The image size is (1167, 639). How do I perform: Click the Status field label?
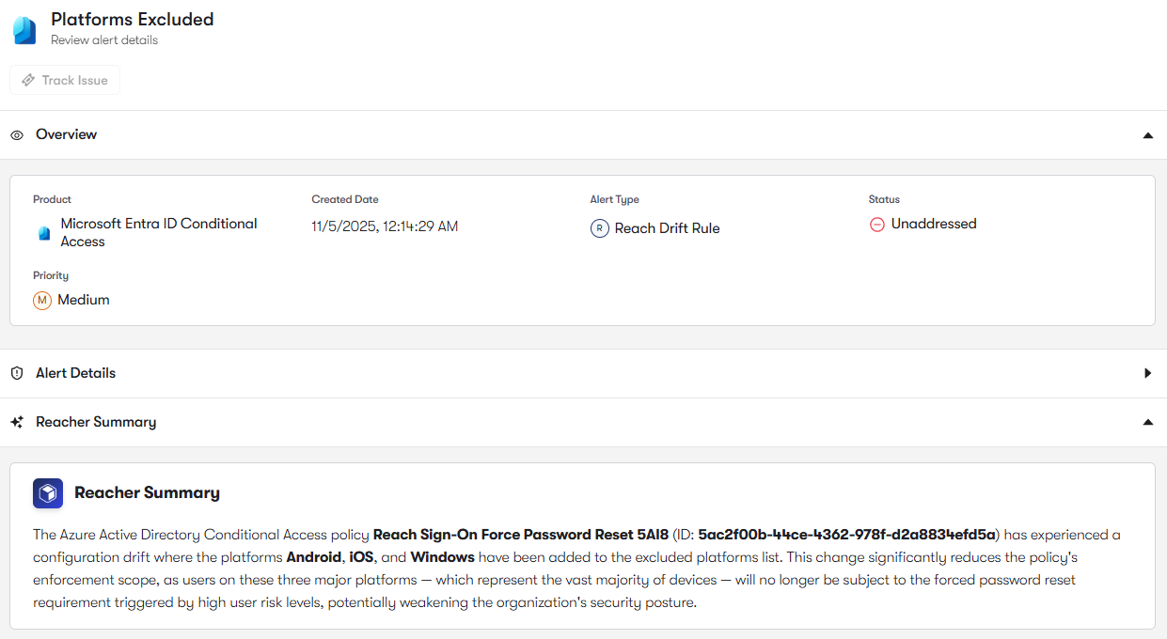[884, 199]
